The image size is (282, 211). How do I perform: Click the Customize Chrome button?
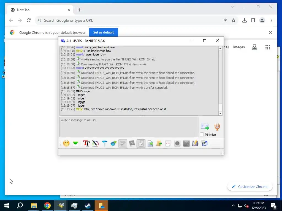[250, 187]
